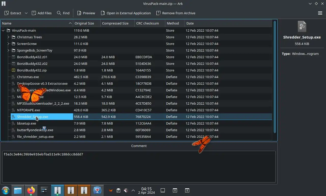Expand the ScreenScrew folder
The image size is (326, 196).
point(8,44)
